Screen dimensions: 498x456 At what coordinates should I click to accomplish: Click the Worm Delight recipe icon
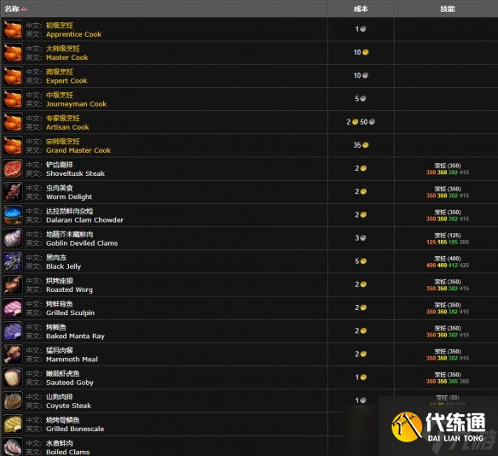pyautogui.click(x=13, y=192)
